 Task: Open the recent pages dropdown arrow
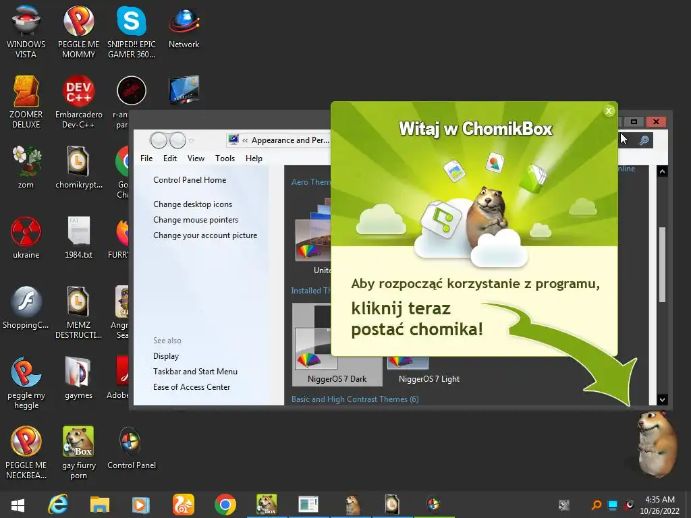coord(191,141)
